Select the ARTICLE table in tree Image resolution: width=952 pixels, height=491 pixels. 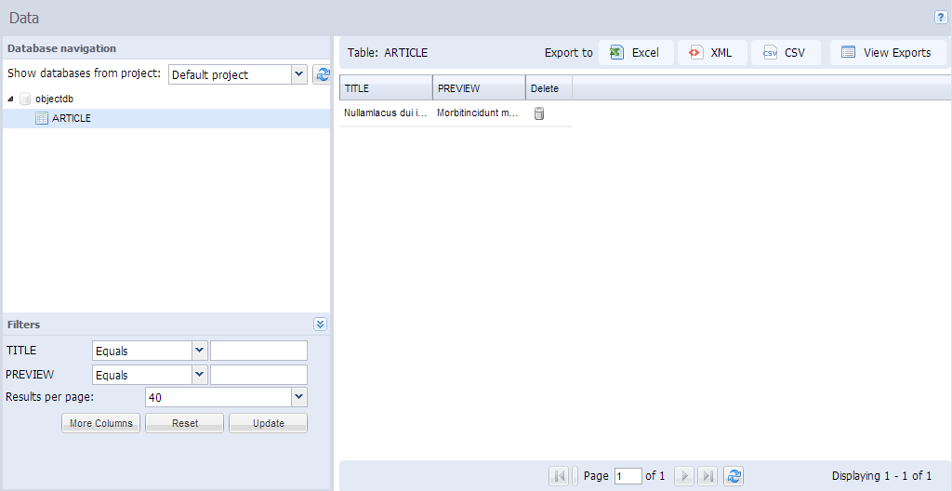coord(71,118)
